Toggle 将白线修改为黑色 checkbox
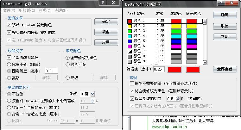The width and height of the screenshot is (241, 130). pyautogui.click(x=132, y=91)
